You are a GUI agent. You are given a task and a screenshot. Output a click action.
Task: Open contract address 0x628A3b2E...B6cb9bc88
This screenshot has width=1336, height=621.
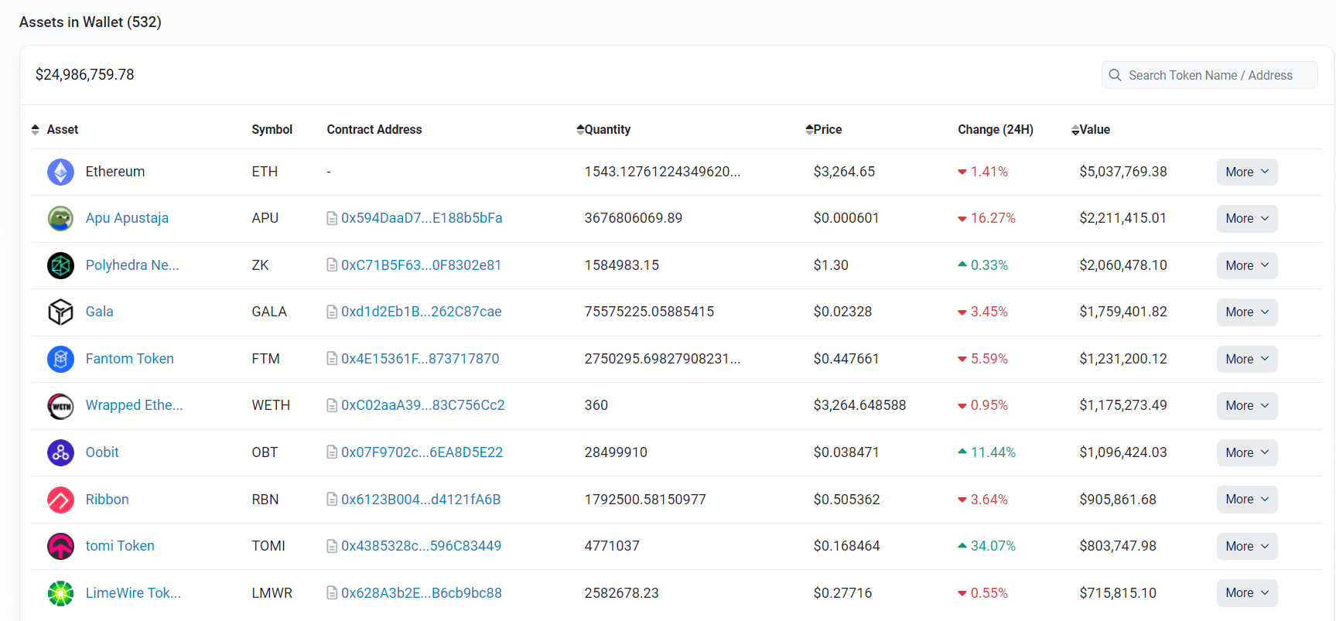point(422,593)
